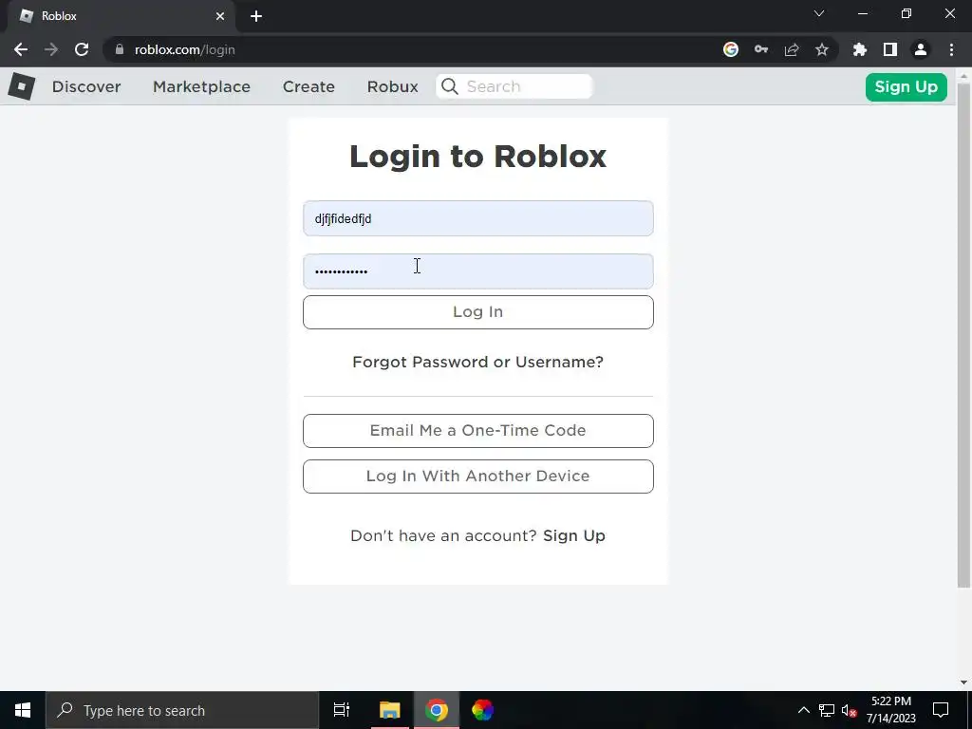Bookmark this page with the star
The width and height of the screenshot is (972, 729).
click(x=822, y=49)
